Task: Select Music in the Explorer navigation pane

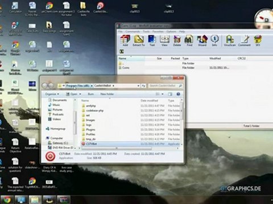Action: [56, 105]
